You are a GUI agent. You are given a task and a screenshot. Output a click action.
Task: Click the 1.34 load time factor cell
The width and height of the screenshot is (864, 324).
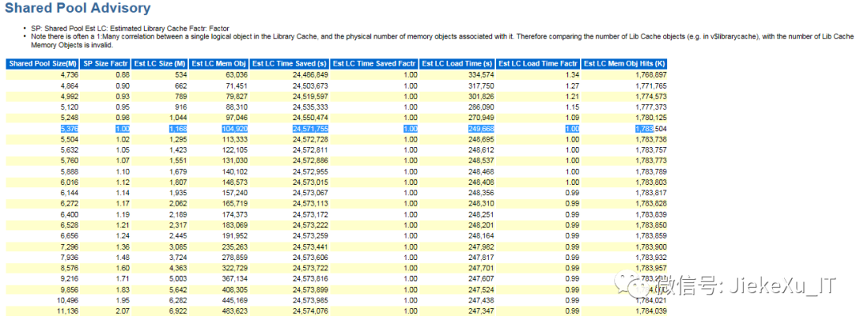[x=570, y=74]
